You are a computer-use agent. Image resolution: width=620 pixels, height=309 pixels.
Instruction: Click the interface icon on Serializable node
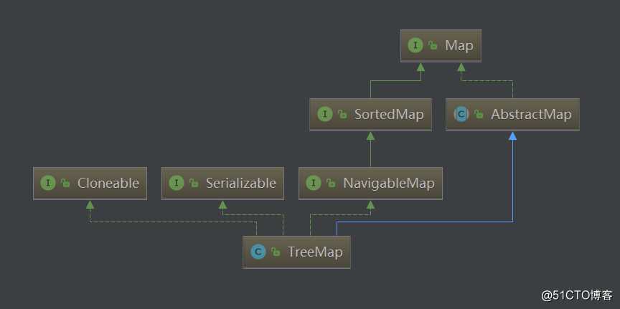pos(177,184)
